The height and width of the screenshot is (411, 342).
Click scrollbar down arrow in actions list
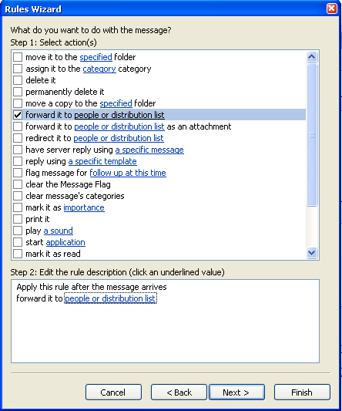coord(312,253)
